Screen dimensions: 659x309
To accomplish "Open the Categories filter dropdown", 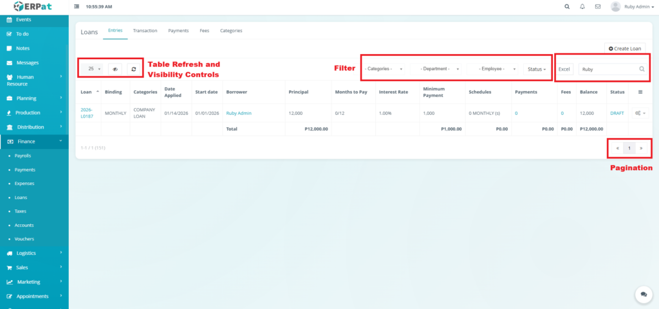I will (384, 69).
